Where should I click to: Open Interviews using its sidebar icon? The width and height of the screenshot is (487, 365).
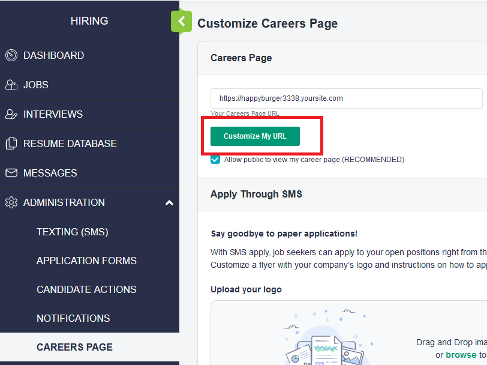[11, 114]
